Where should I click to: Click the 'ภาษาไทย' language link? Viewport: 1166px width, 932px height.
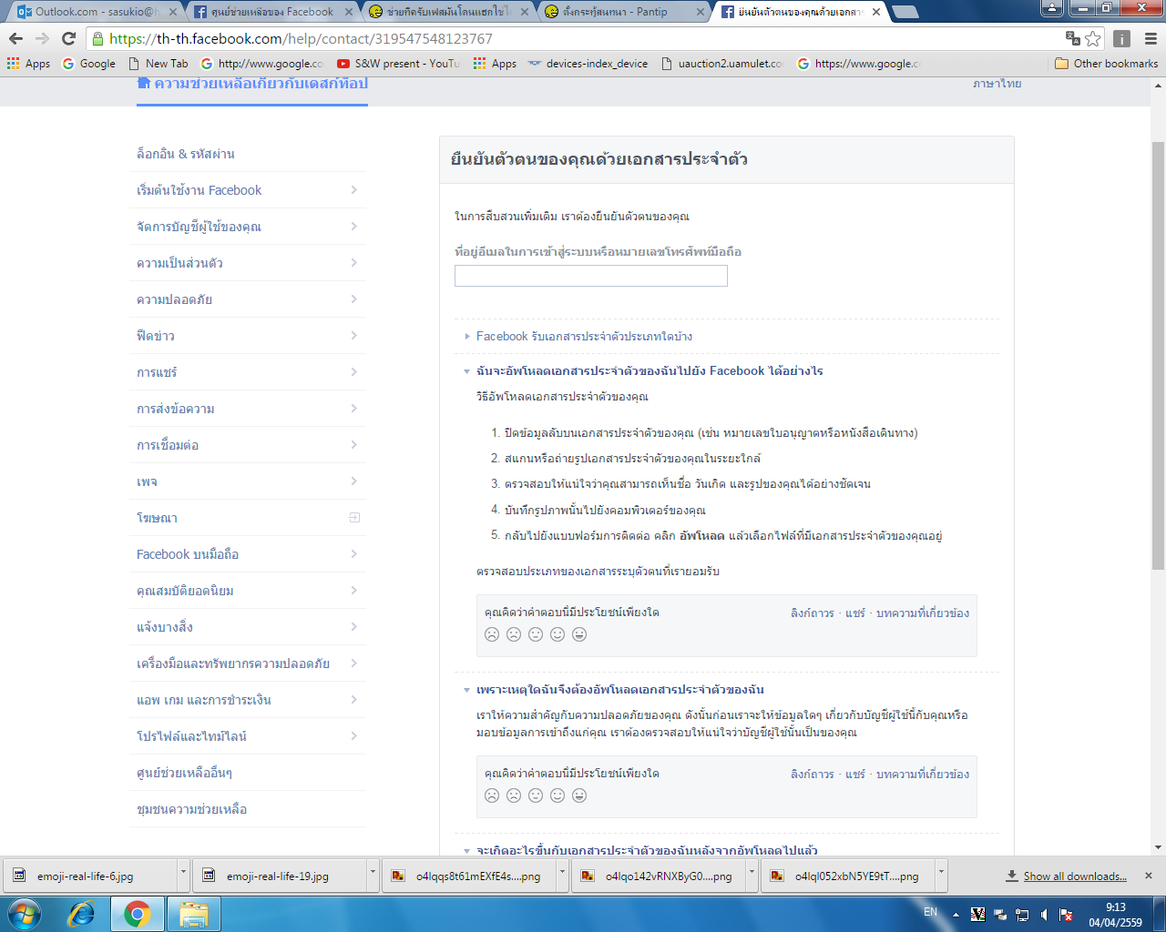click(997, 83)
